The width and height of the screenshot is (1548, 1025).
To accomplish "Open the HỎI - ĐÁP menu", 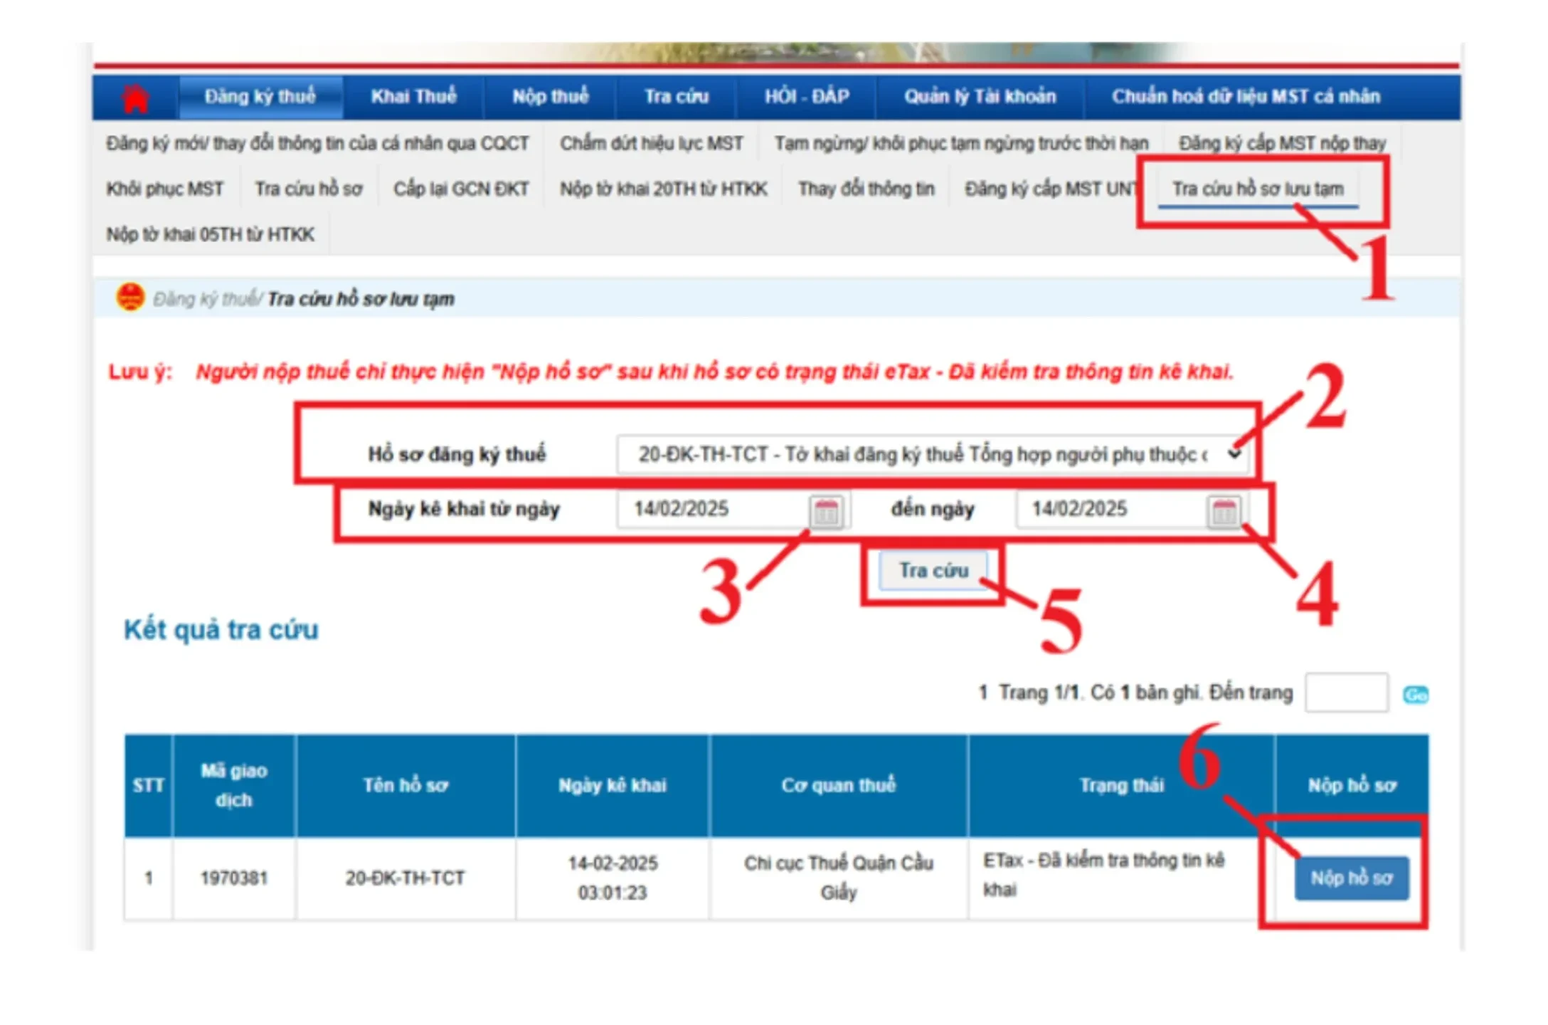I will pos(807,97).
